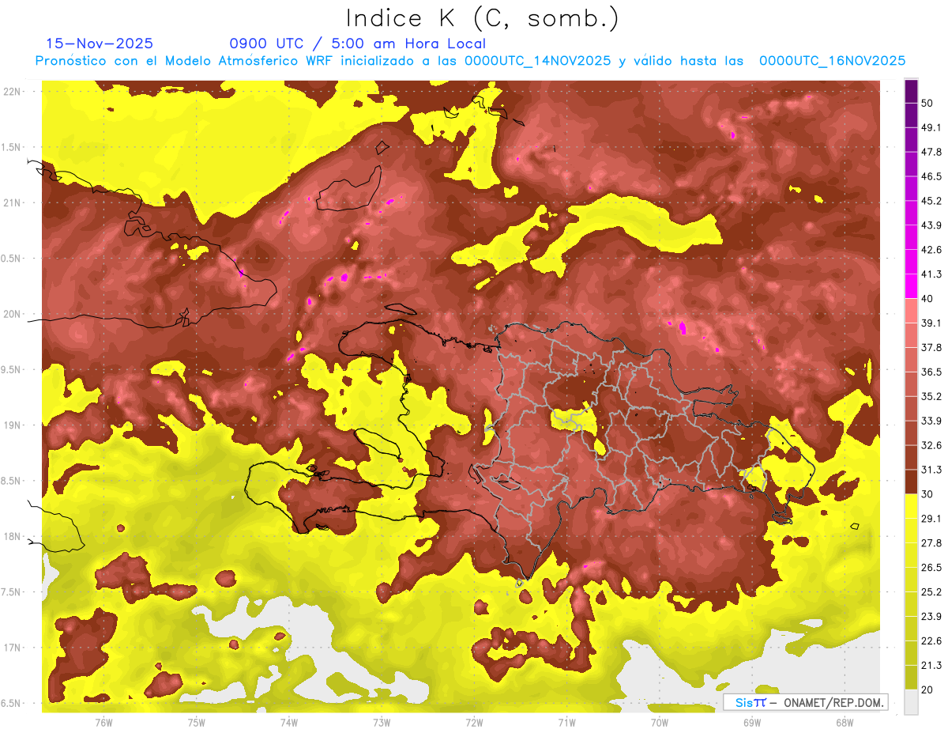The image size is (948, 733).
Task: Click the 76W longitude label
Action: tap(103, 722)
